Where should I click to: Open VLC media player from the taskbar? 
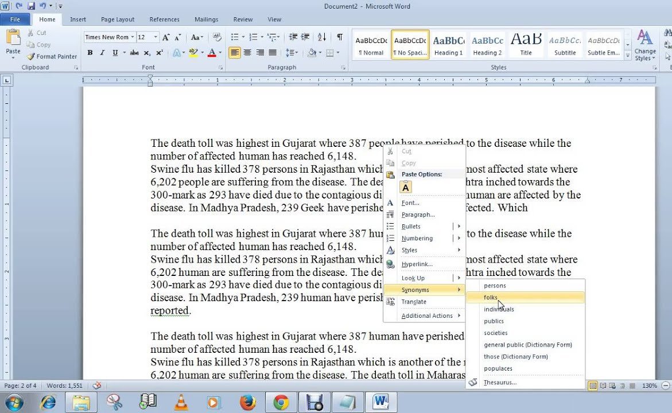point(180,403)
